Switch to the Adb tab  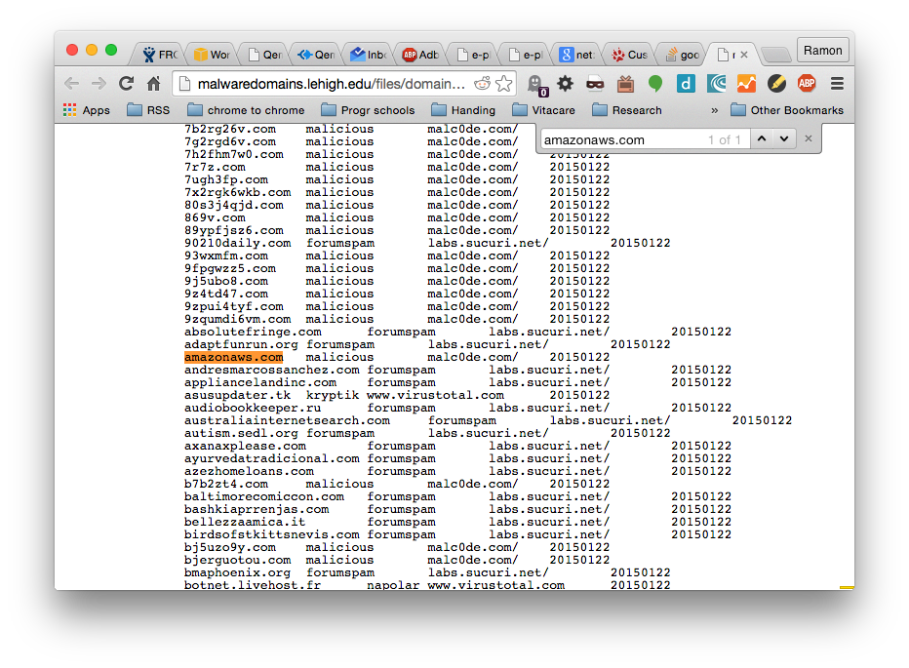pos(421,55)
